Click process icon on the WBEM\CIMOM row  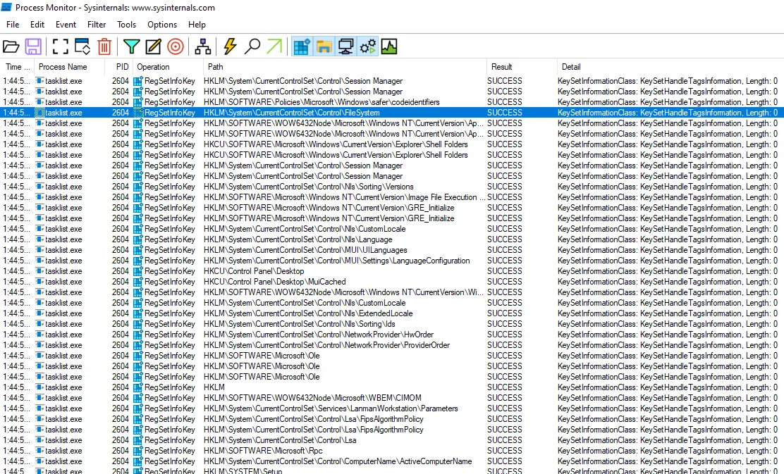pos(39,397)
